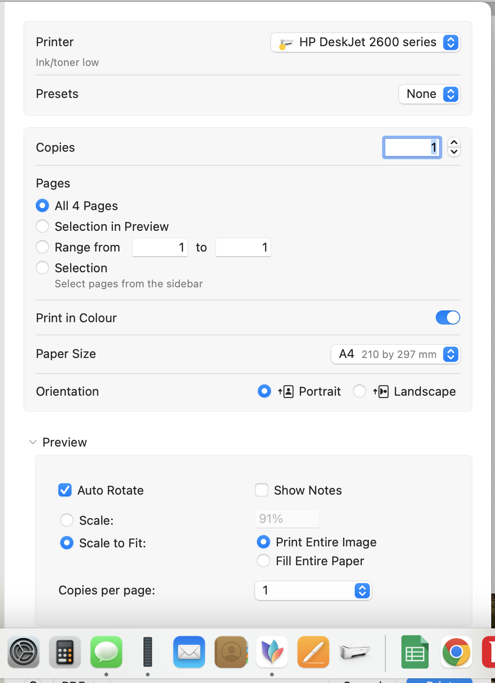Viewport: 495px width, 683px height.
Task: Enable the Show Notes checkbox
Action: [x=262, y=490]
